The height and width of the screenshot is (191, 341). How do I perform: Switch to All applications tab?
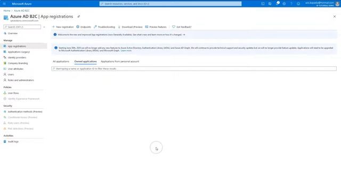61,62
